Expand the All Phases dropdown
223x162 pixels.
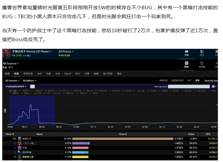click(66, 51)
